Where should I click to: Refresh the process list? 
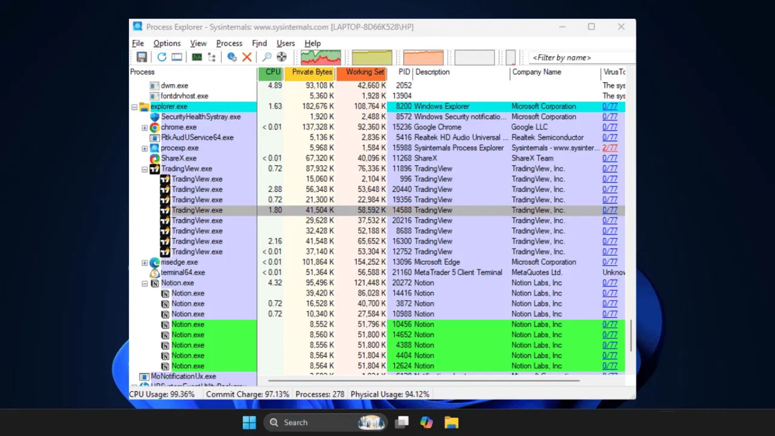click(161, 57)
